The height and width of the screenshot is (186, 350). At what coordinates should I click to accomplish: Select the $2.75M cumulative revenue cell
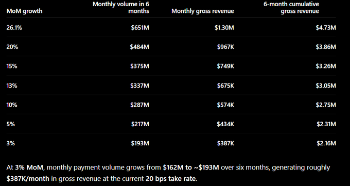point(326,105)
